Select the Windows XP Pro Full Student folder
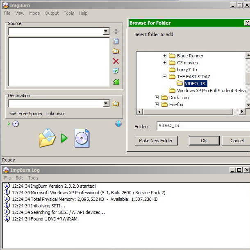 pos(211,91)
